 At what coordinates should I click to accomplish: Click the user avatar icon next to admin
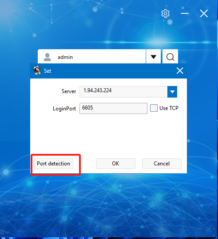pyautogui.click(x=48, y=57)
